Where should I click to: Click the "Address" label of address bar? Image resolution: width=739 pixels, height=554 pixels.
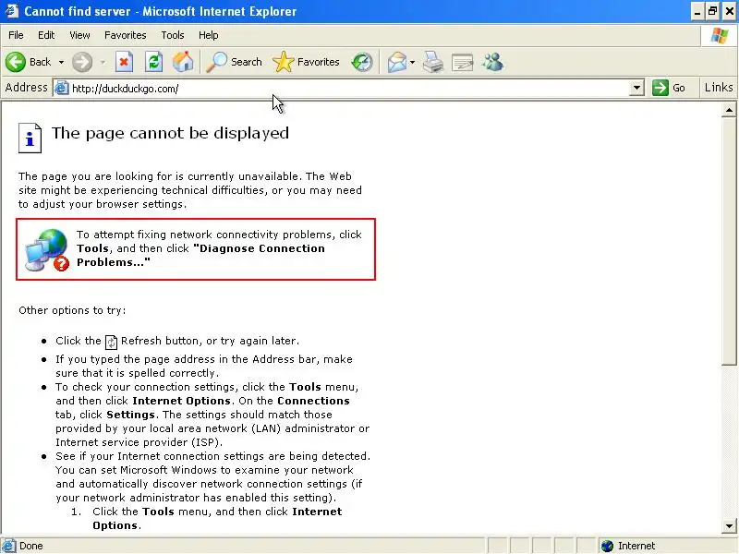tap(26, 88)
